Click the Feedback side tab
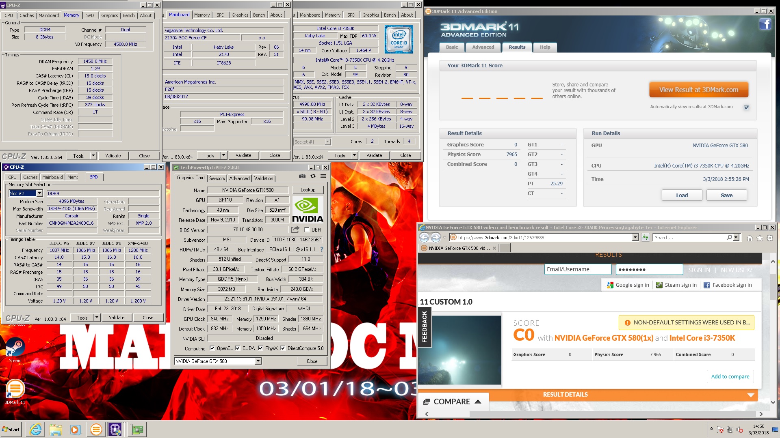 coord(425,327)
